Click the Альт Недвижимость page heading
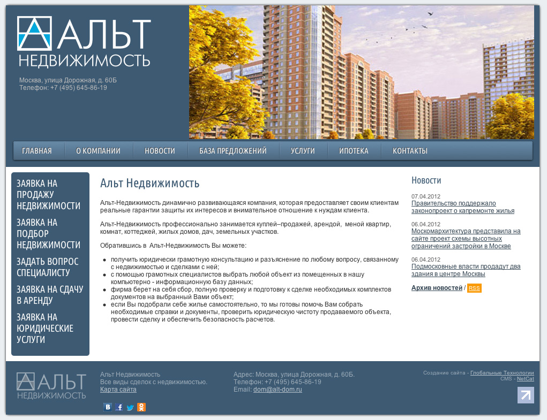Viewport: 547px width, 420px height. coord(149,183)
